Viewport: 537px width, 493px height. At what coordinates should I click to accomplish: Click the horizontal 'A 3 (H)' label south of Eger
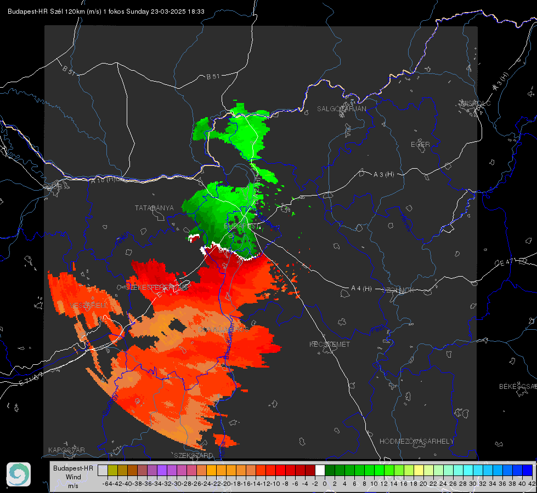(383, 175)
